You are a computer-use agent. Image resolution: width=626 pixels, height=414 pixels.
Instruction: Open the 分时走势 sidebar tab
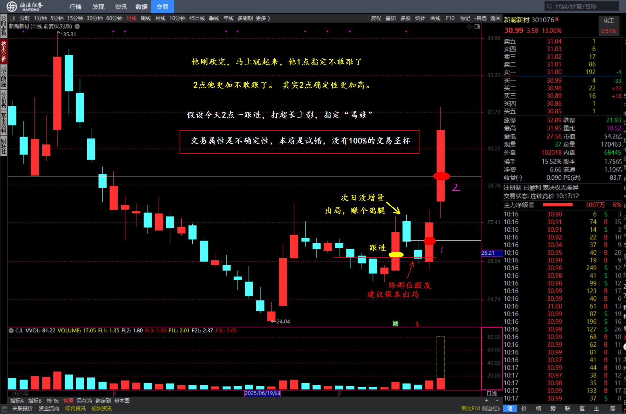(4, 26)
